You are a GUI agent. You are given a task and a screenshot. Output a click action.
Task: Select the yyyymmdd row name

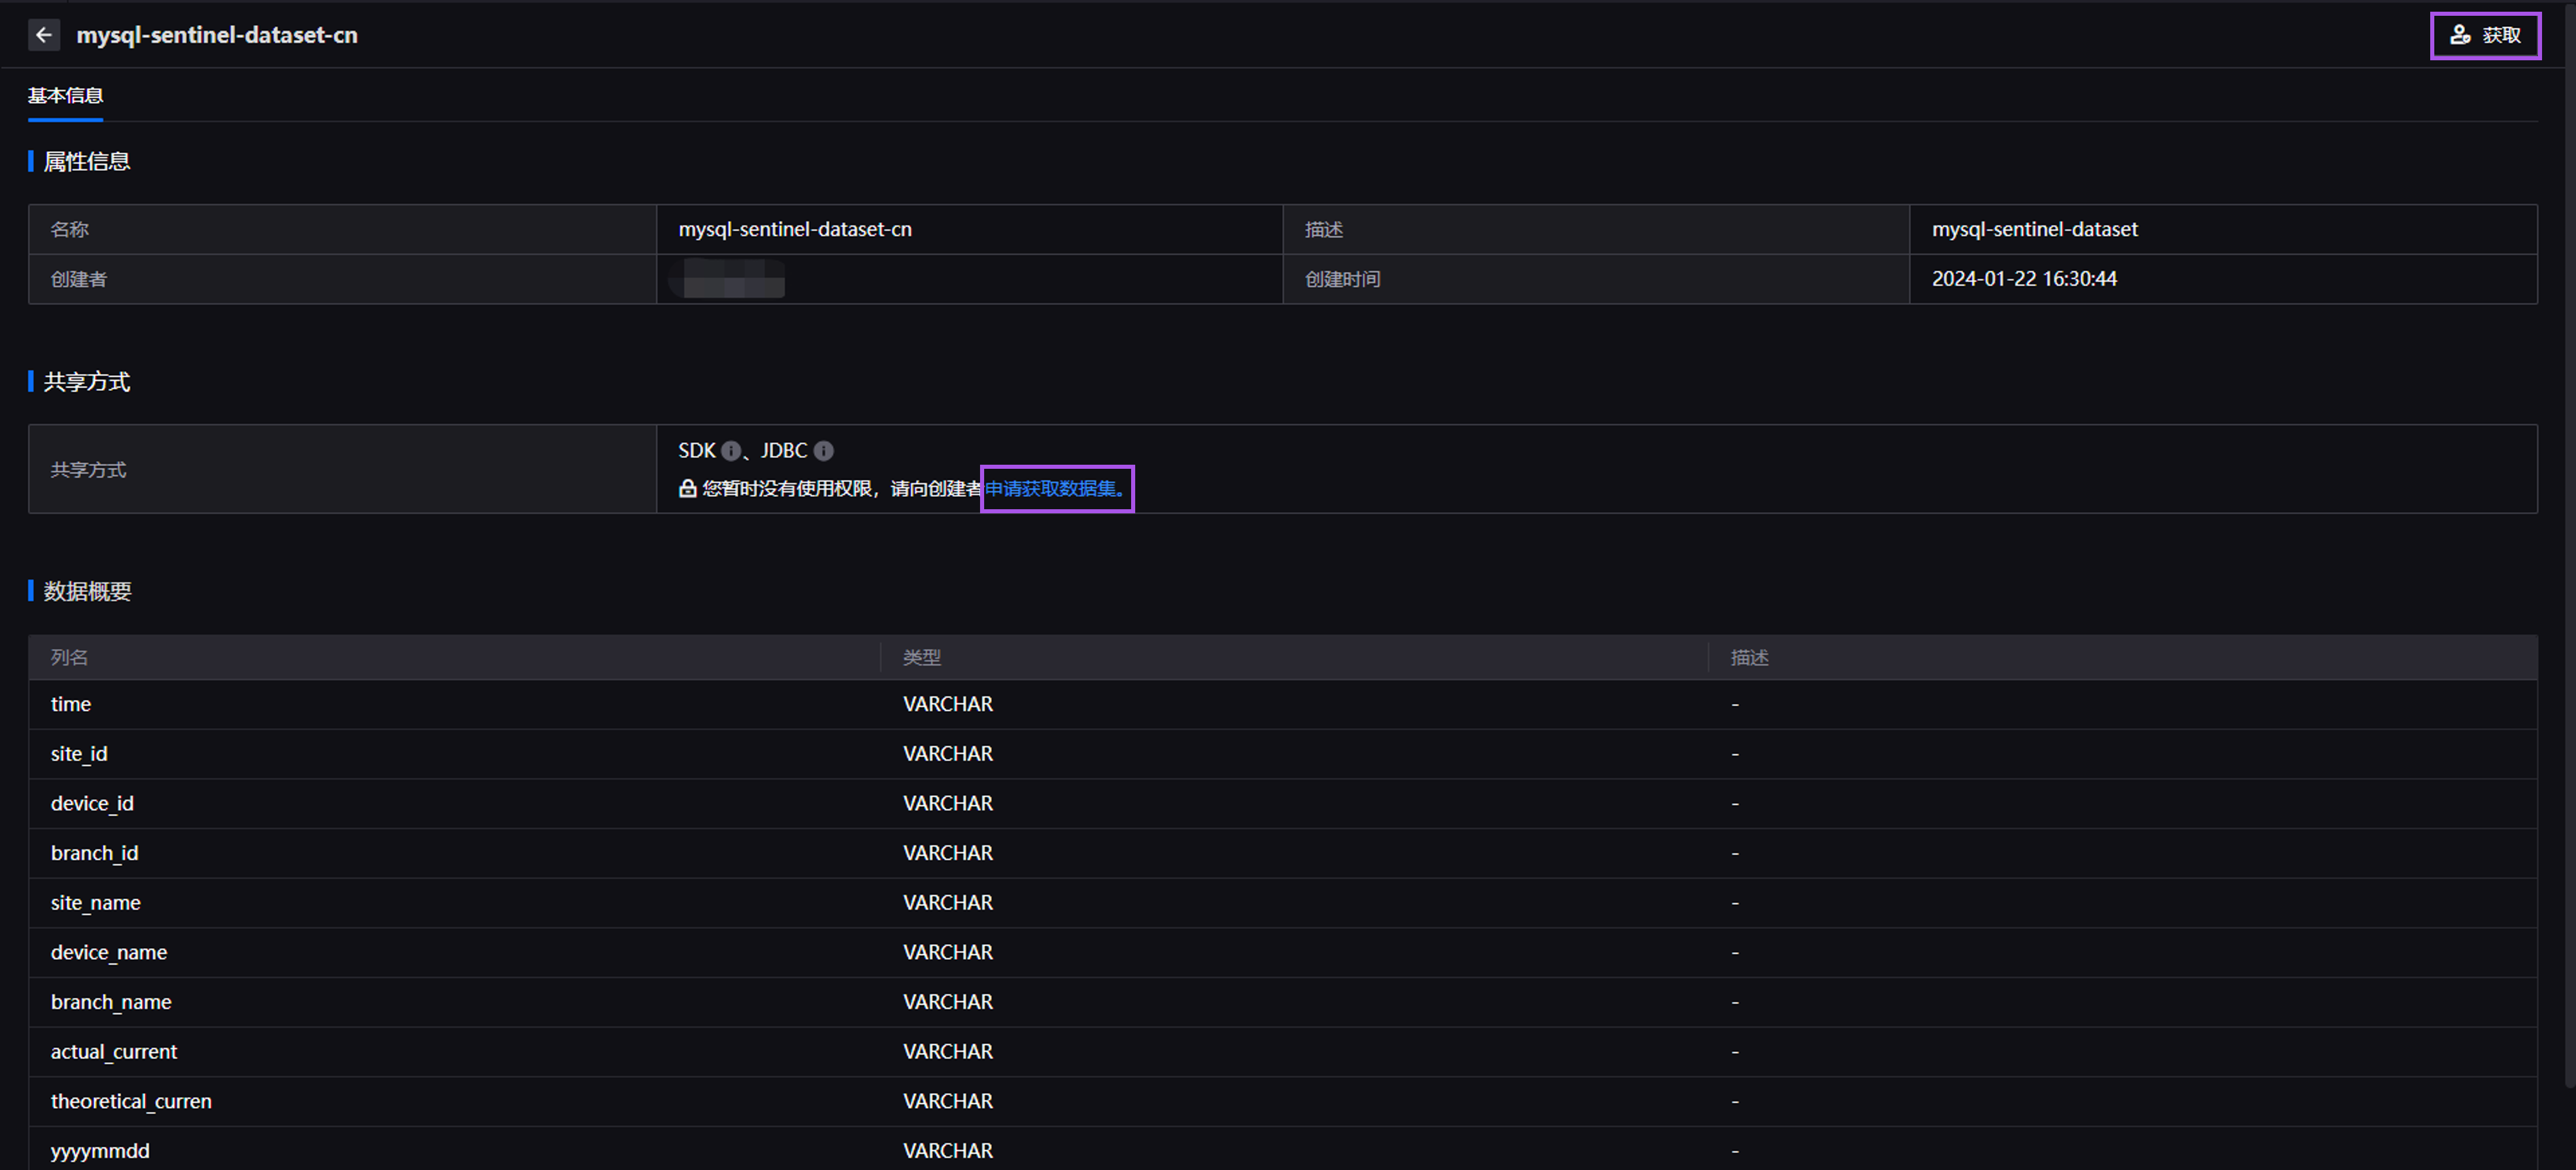[x=100, y=1151]
